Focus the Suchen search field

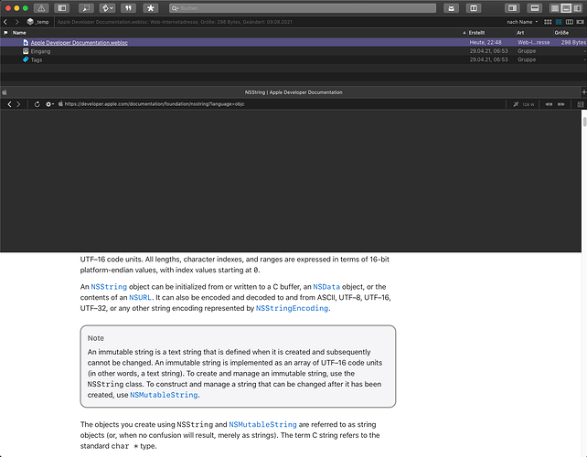[303, 8]
